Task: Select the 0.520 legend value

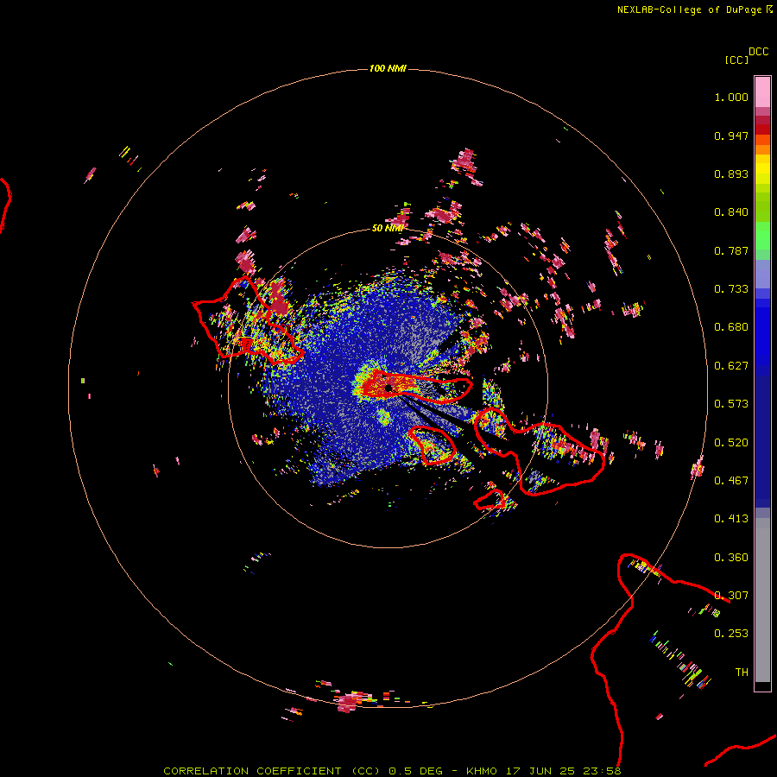Action: [731, 443]
